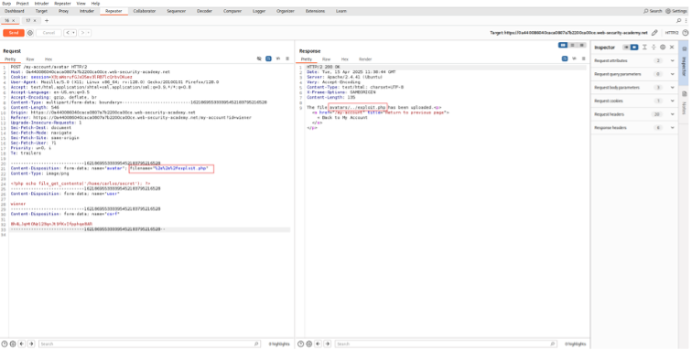Viewport: 691px width, 350px height.
Task: Click the Cancel button
Action: [49, 33]
